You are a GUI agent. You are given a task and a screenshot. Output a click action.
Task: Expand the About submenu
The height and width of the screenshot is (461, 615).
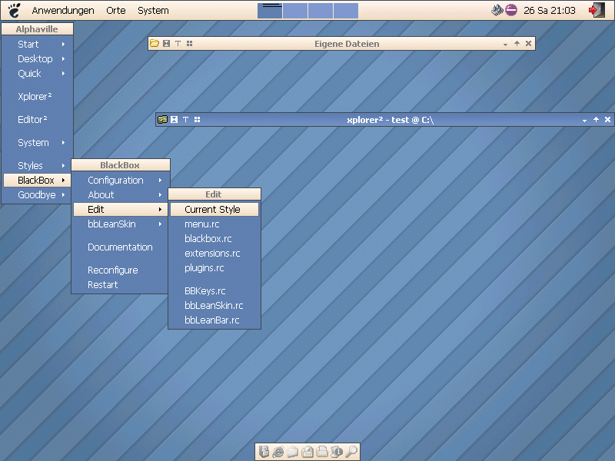tap(121, 195)
